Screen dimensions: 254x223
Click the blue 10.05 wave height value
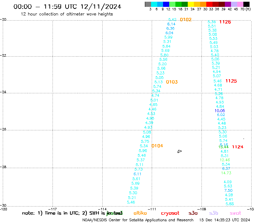tap(220, 111)
